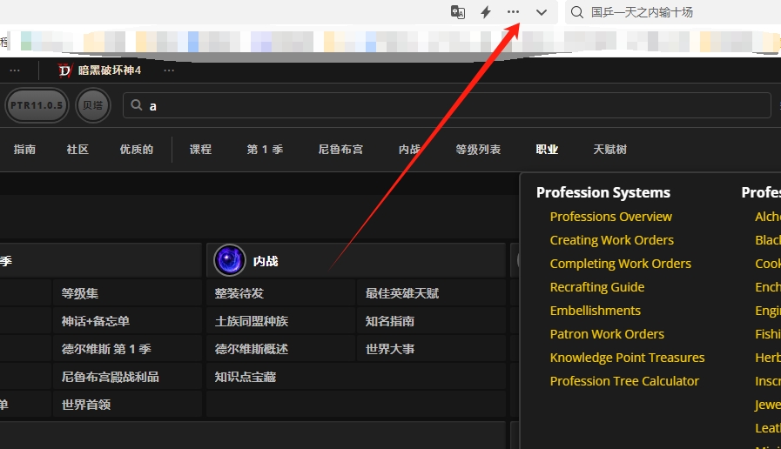Toggle the PTR11.0.5 pill button
The image size is (781, 449).
point(37,105)
